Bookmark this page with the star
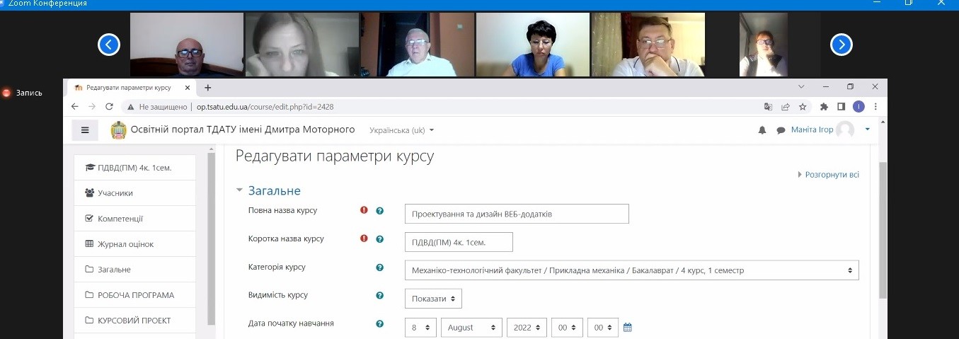The width and height of the screenshot is (959, 339). point(803,107)
